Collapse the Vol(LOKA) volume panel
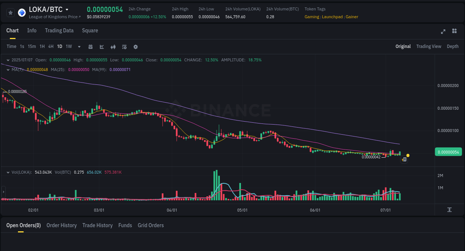This screenshot has height=251, width=465. click(7, 172)
